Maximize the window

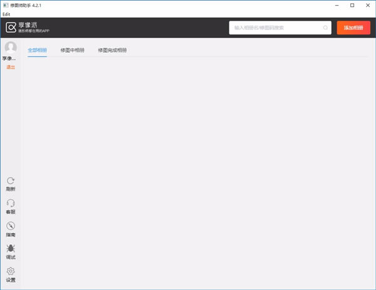[x=352, y=5]
